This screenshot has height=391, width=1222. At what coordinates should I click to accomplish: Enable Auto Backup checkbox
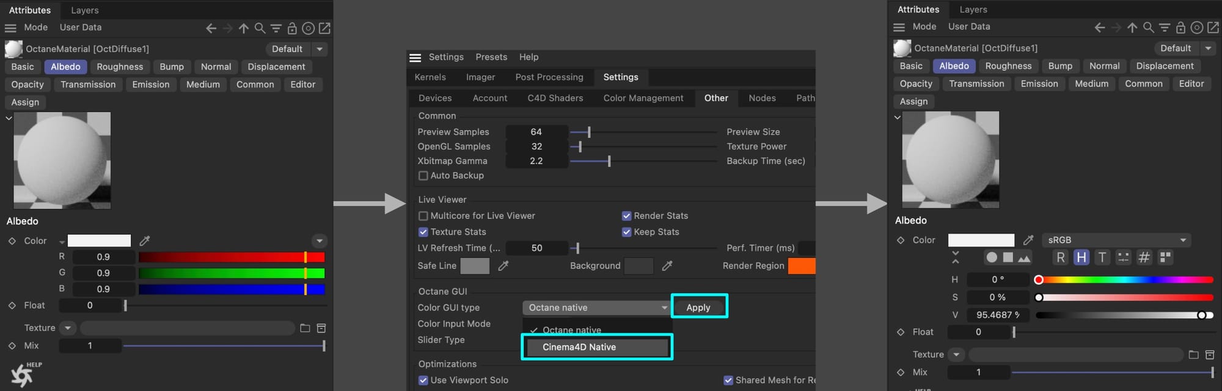point(423,176)
